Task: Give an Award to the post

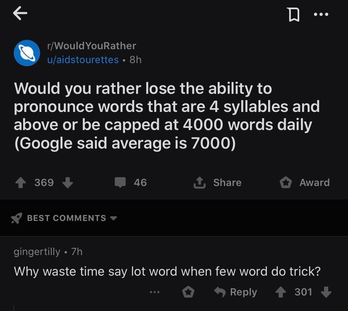Action: coord(305,183)
